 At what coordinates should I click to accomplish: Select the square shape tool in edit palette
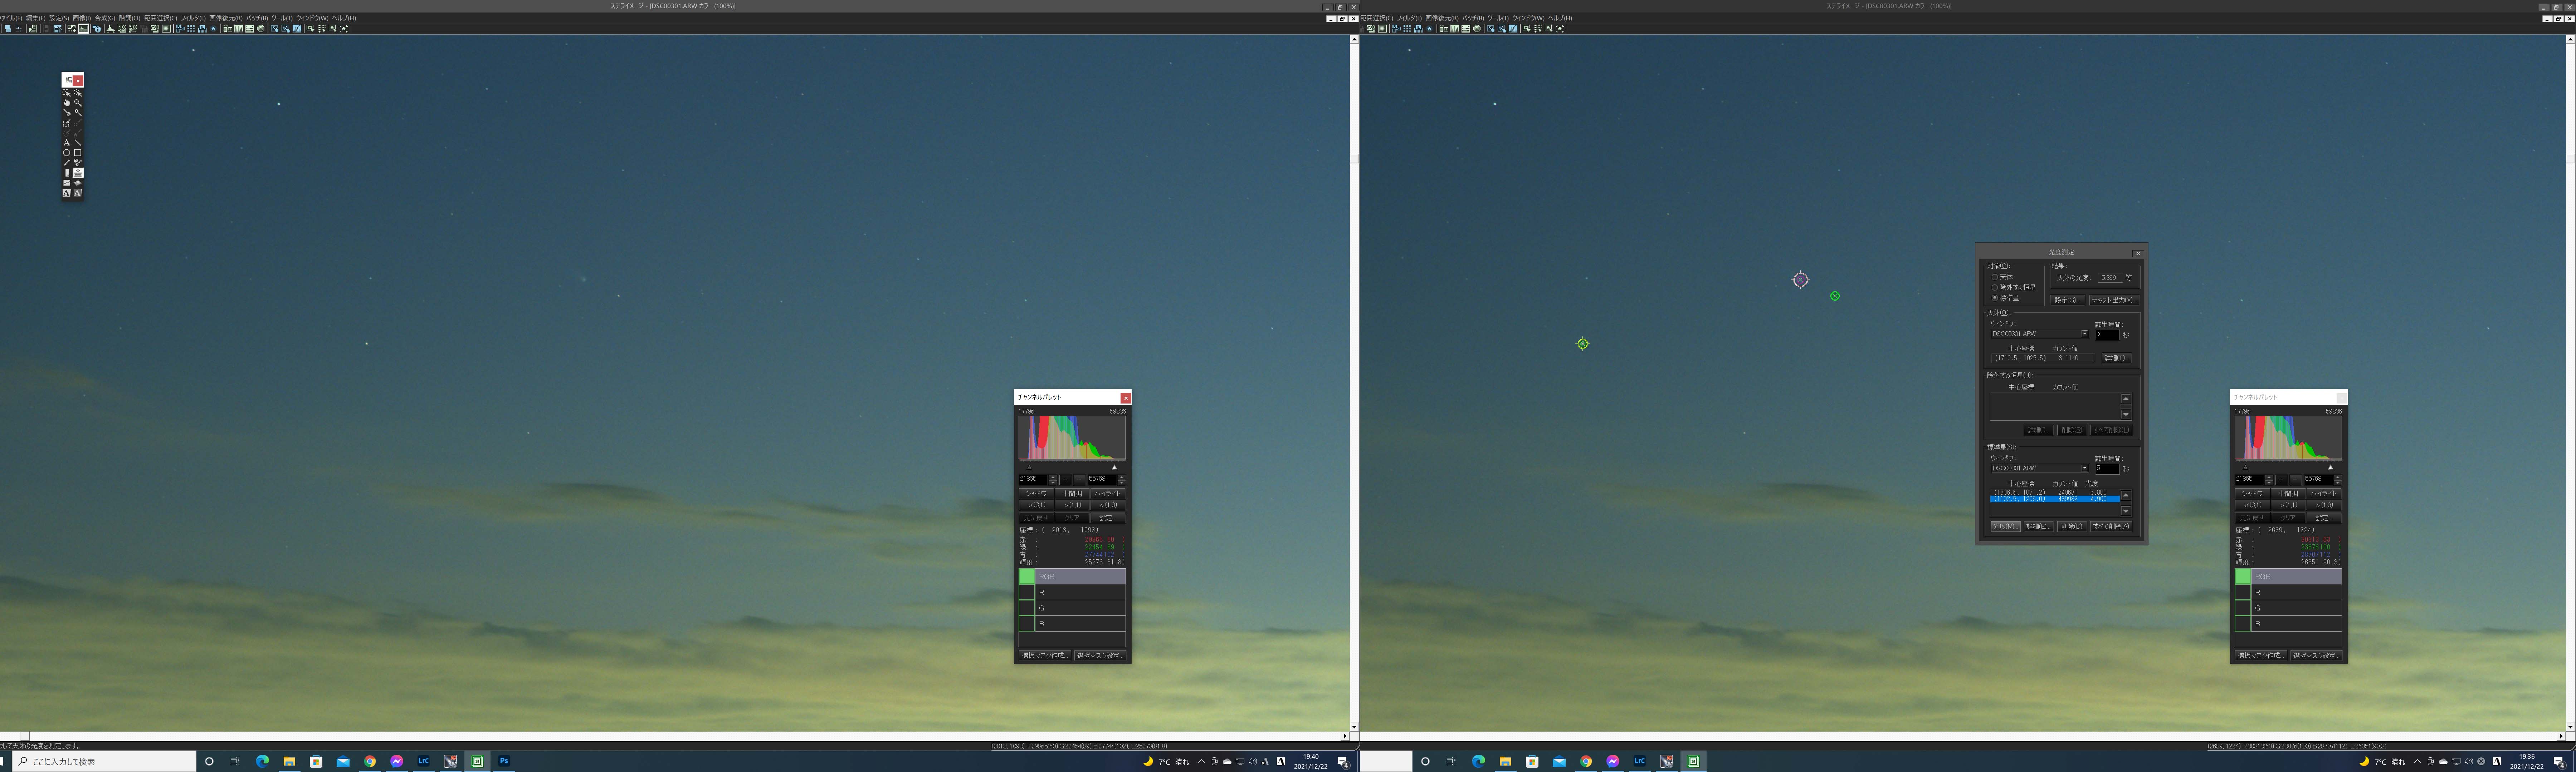(x=78, y=153)
